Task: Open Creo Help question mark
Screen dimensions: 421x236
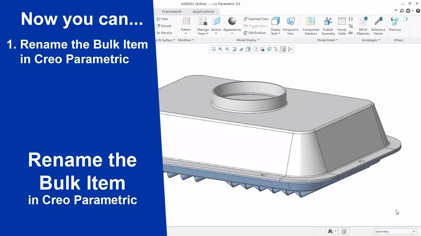Action: [x=418, y=11]
